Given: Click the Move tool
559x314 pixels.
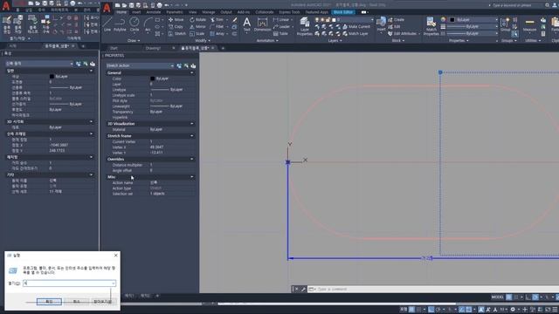Looking at the screenshot, I should 176,19.
